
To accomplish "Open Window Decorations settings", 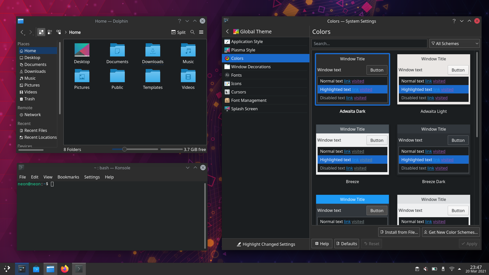I will pyautogui.click(x=266, y=67).
